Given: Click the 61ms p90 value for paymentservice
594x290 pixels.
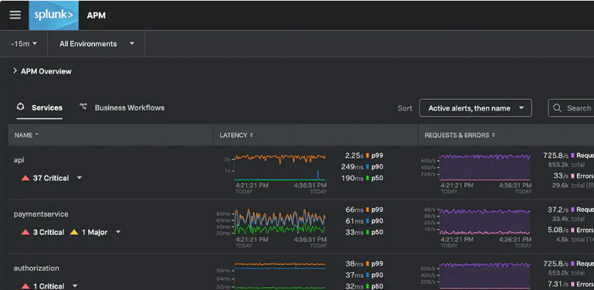Looking at the screenshot, I should pyautogui.click(x=355, y=221).
